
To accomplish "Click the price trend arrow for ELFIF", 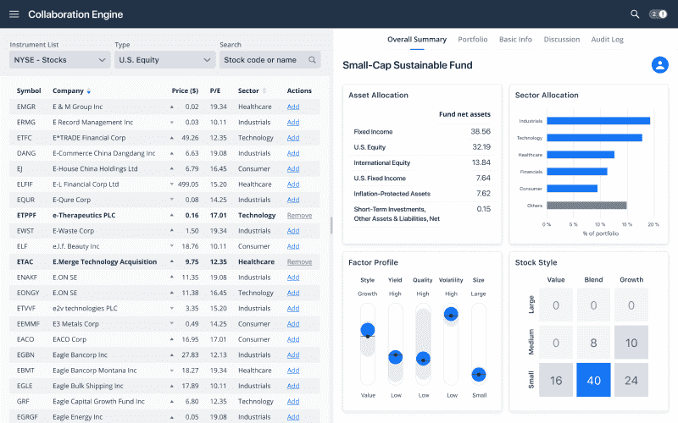I will (172, 184).
